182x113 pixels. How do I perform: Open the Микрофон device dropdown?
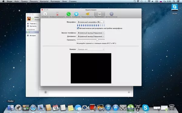coord(91,22)
